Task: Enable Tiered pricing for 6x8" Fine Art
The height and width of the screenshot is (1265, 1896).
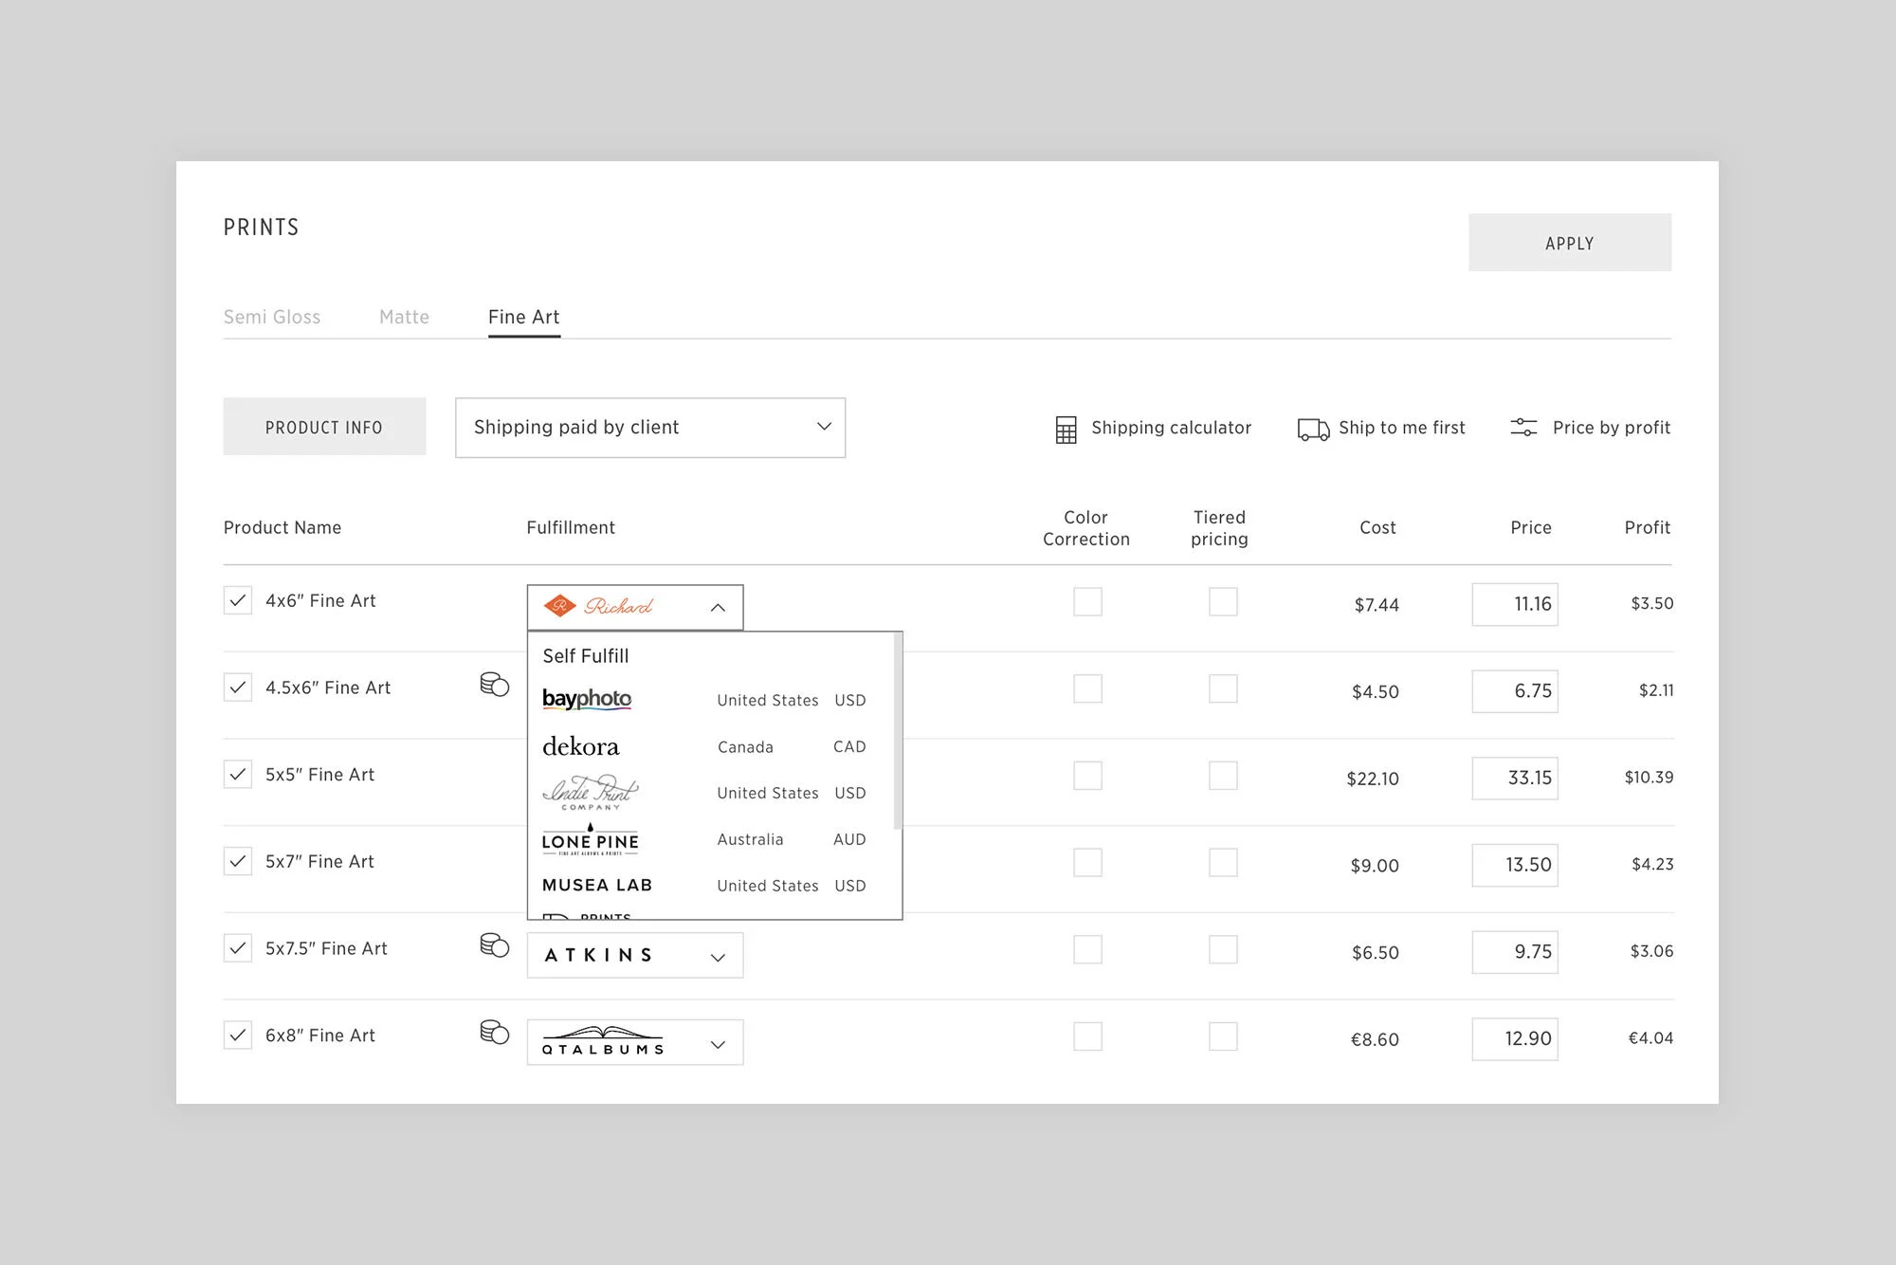Action: (x=1223, y=1036)
